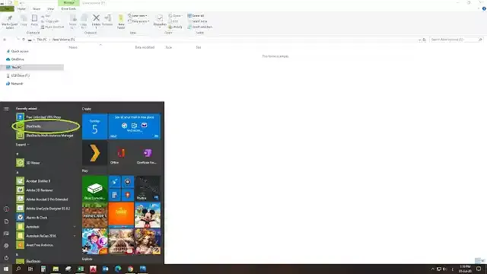Open the Start menu hamburger menu
Screen dimensions: 487x274
(x=6, y=109)
